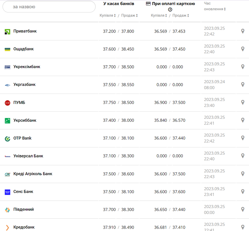The height and width of the screenshot is (231, 249).
Task: Sort by card payment Продаж column
Action: [x=180, y=15]
